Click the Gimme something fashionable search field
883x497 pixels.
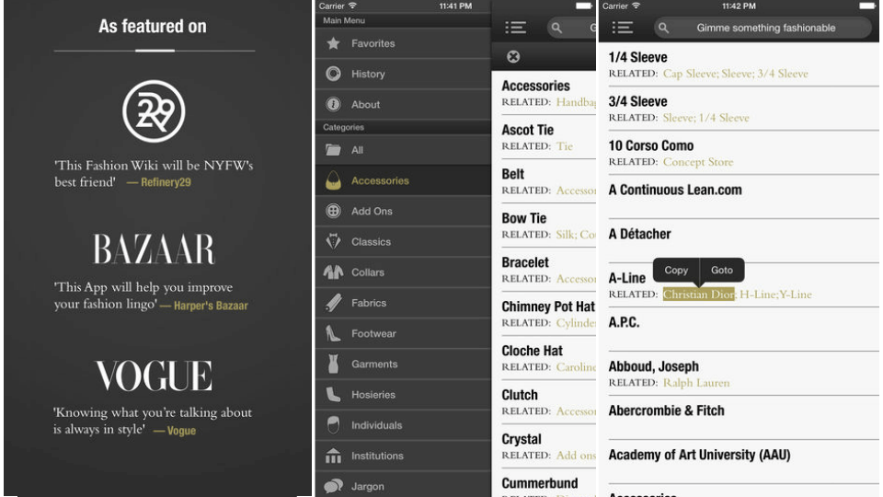pyautogui.click(x=763, y=28)
